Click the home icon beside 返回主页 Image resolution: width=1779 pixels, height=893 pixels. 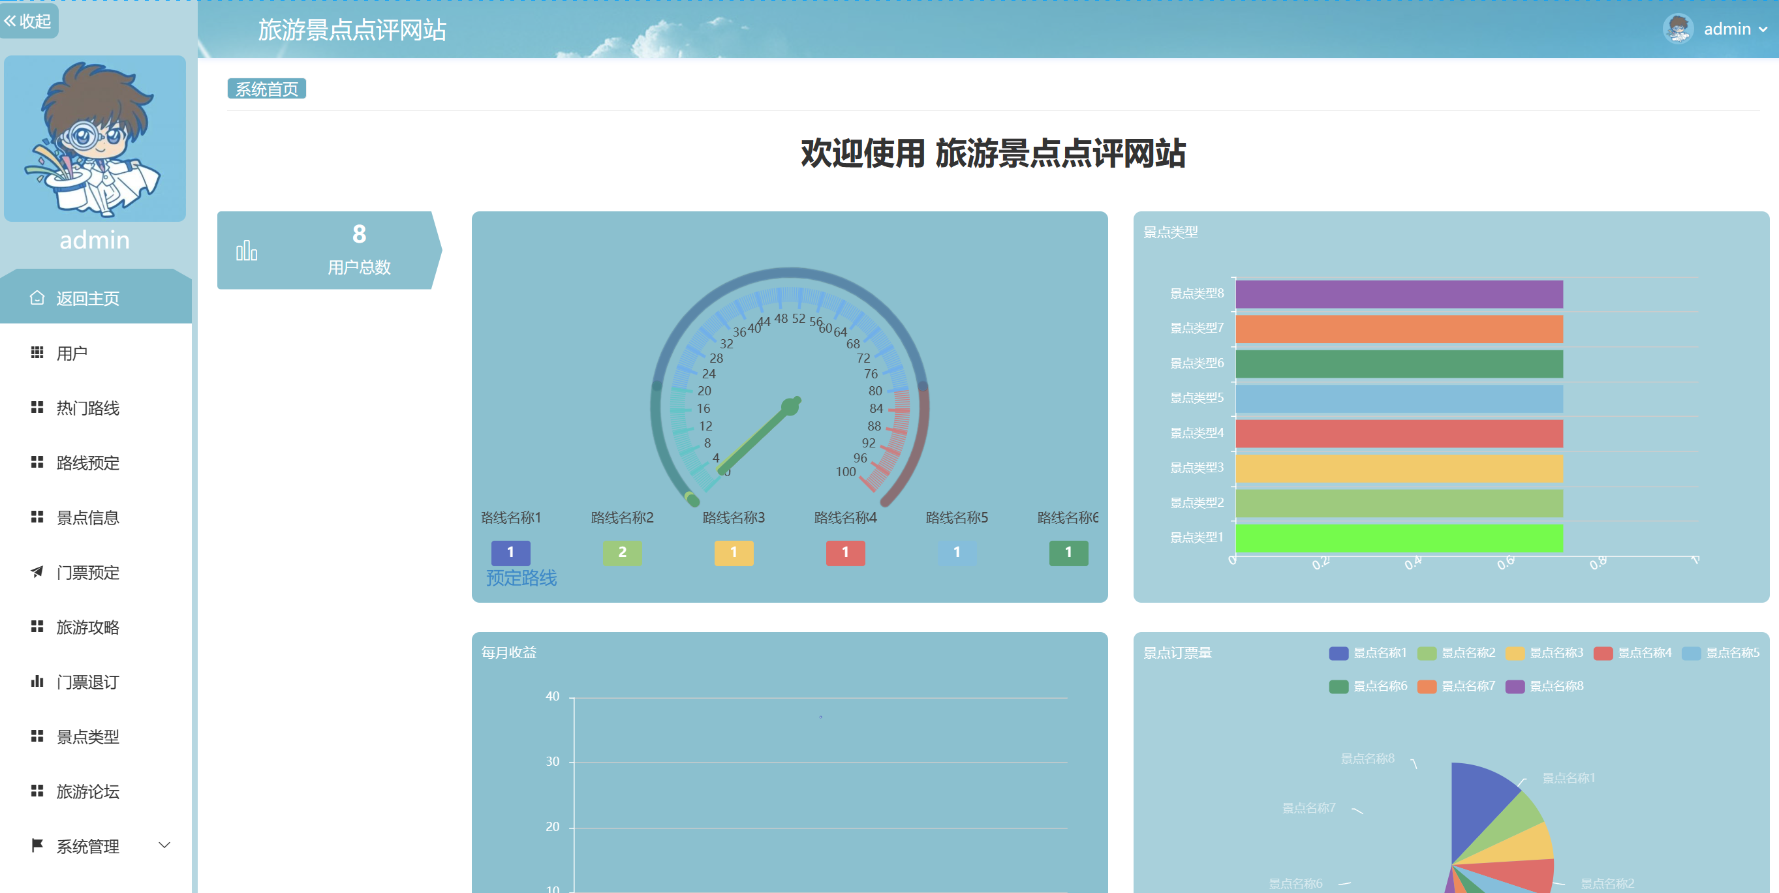pyautogui.click(x=37, y=298)
